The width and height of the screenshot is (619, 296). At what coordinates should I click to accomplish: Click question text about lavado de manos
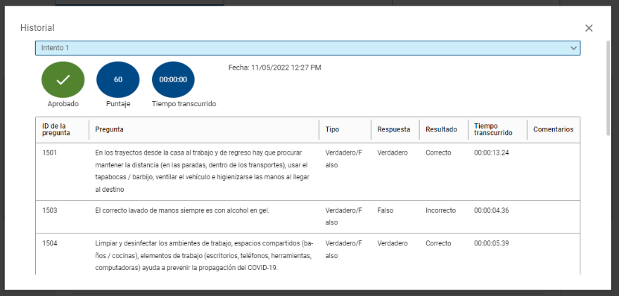[x=182, y=210]
